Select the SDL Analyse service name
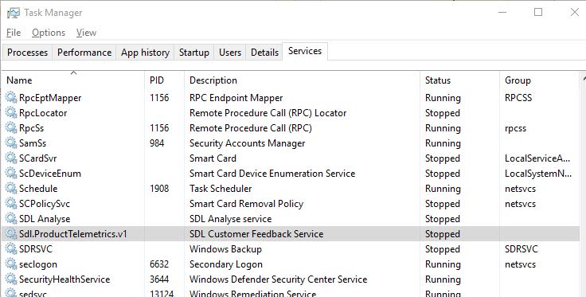The width and height of the screenshot is (586, 297). pos(45,219)
